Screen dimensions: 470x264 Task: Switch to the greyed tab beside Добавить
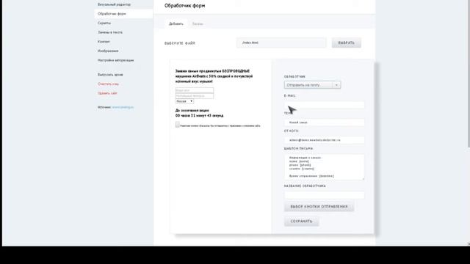point(198,23)
